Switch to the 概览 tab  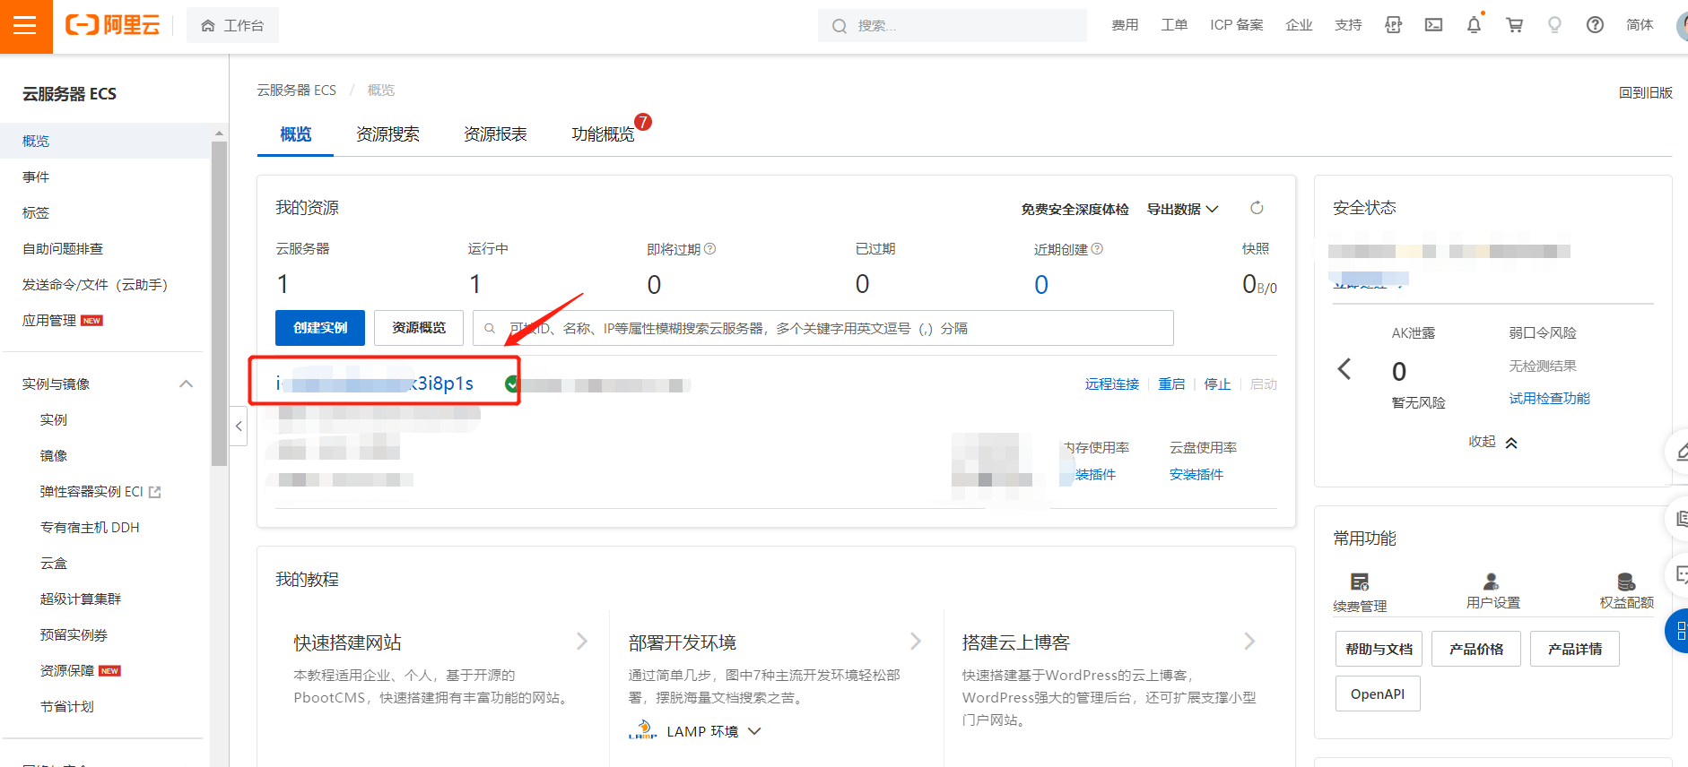[x=295, y=134]
